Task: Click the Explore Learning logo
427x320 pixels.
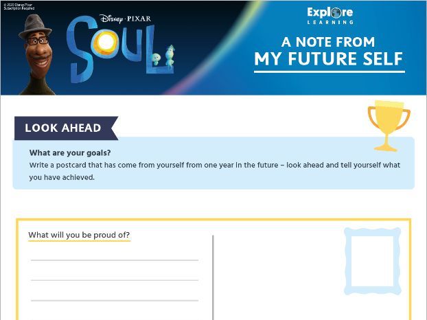Action: [330, 16]
